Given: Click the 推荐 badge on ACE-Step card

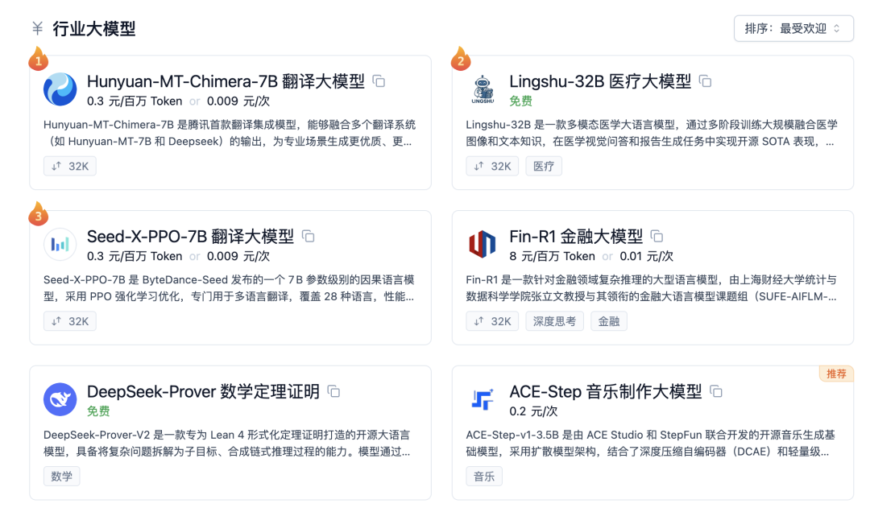Looking at the screenshot, I should pyautogui.click(x=836, y=373).
